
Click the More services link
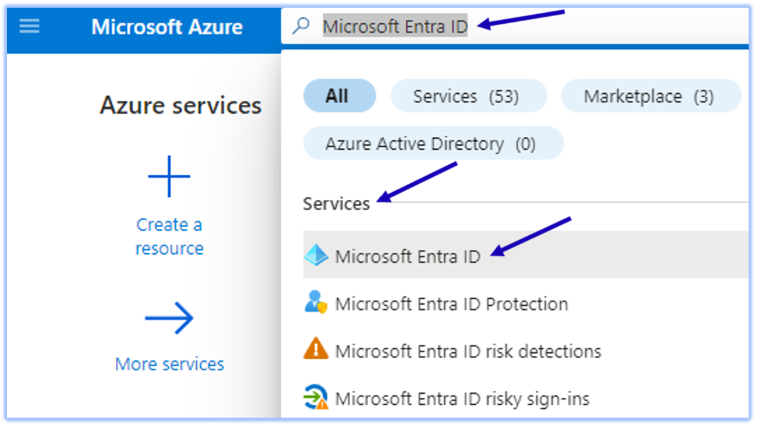click(x=169, y=364)
